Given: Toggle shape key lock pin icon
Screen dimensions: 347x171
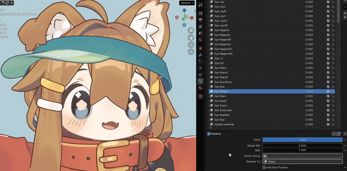Looking at the screenshot, I should point(334,134).
